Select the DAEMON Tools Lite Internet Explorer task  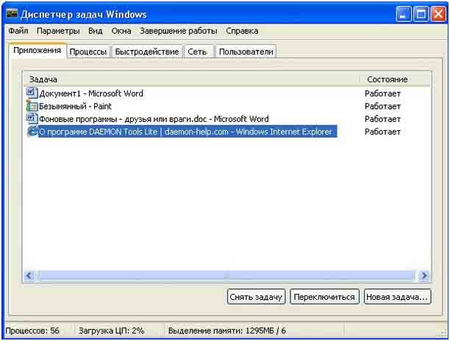(187, 132)
